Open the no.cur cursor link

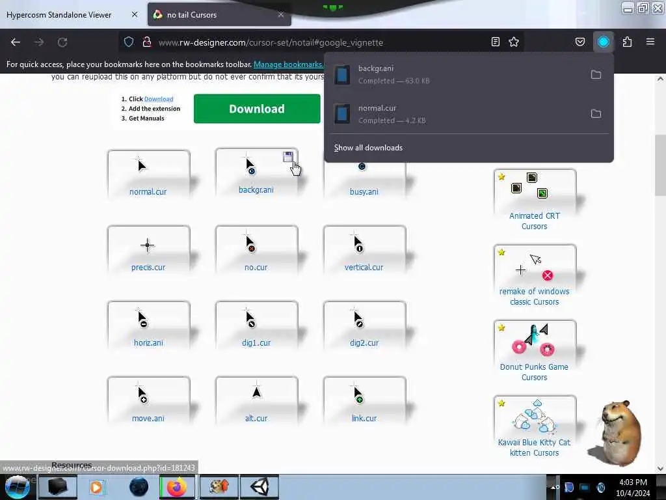[x=256, y=268]
